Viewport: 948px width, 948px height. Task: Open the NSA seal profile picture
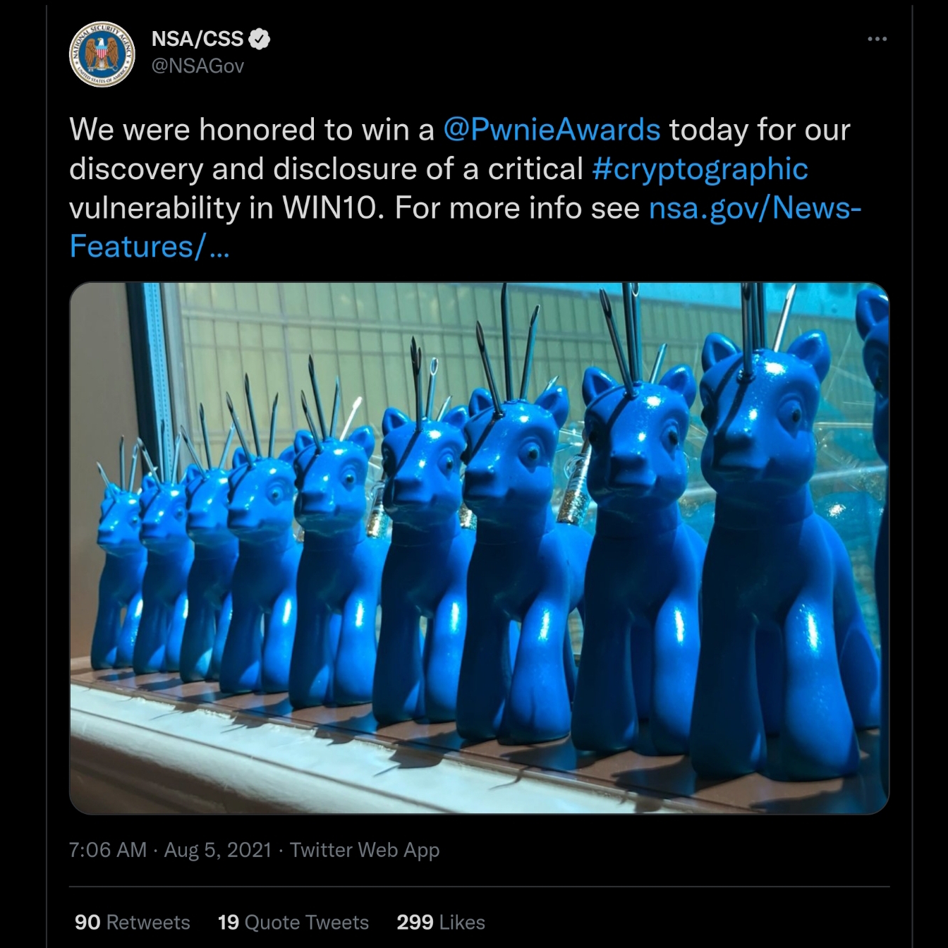102,54
